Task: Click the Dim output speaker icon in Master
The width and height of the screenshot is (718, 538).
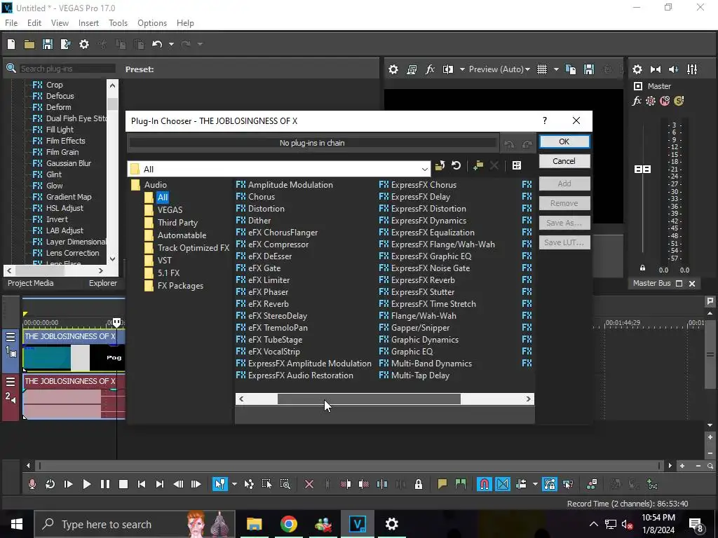Action: [674, 69]
